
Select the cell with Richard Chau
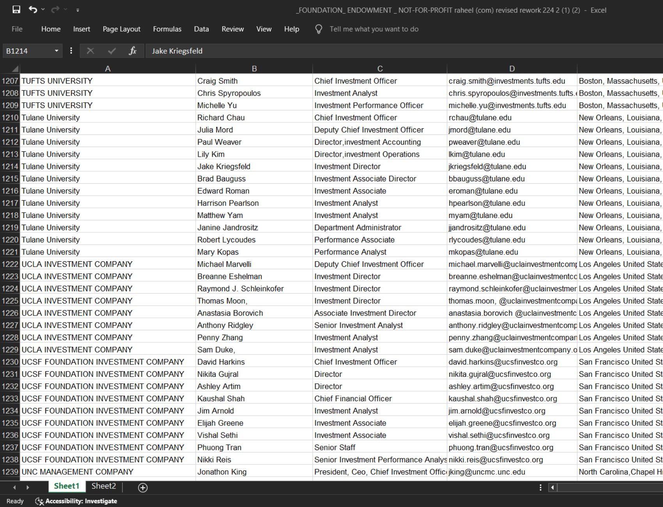point(254,117)
